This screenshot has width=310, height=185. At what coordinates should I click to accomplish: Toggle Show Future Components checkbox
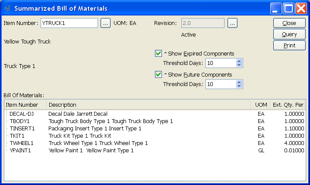[158, 75]
